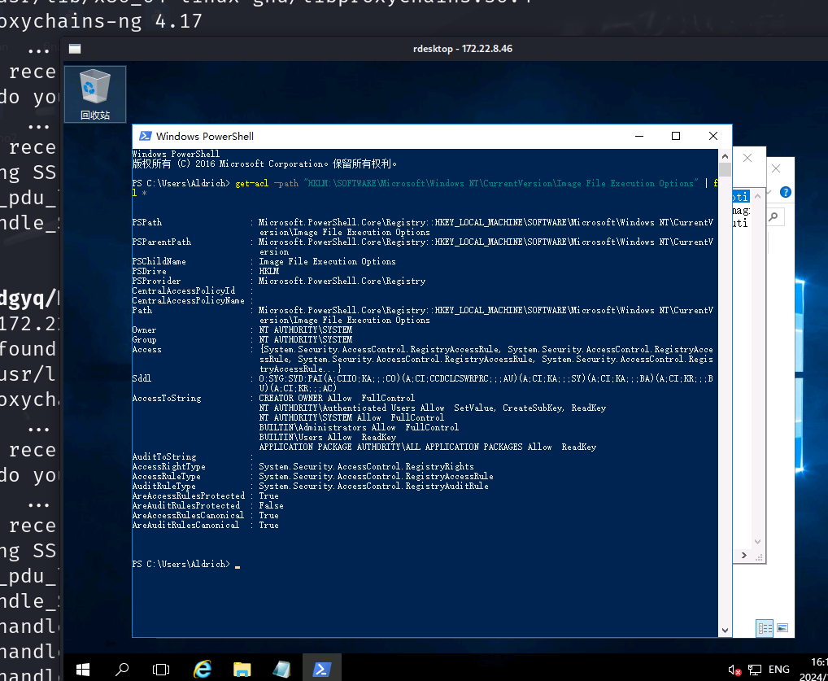Click the PSChildName property label
The image size is (828, 681).
(159, 261)
